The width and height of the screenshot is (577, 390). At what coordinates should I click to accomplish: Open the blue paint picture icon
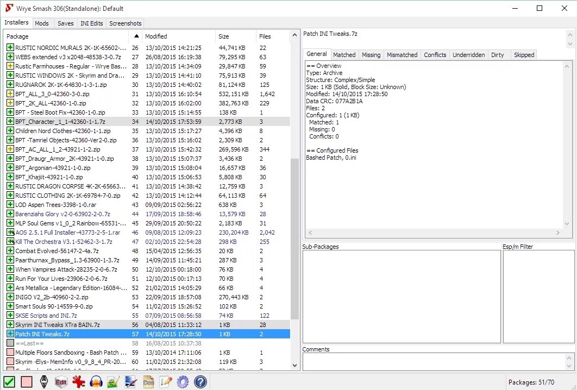[130, 381]
